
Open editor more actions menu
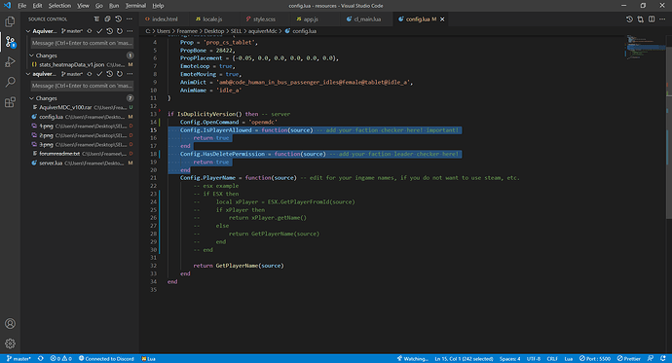pyautogui.click(x=662, y=19)
